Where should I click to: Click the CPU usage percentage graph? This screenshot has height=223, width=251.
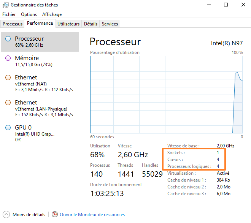(x=167, y=95)
